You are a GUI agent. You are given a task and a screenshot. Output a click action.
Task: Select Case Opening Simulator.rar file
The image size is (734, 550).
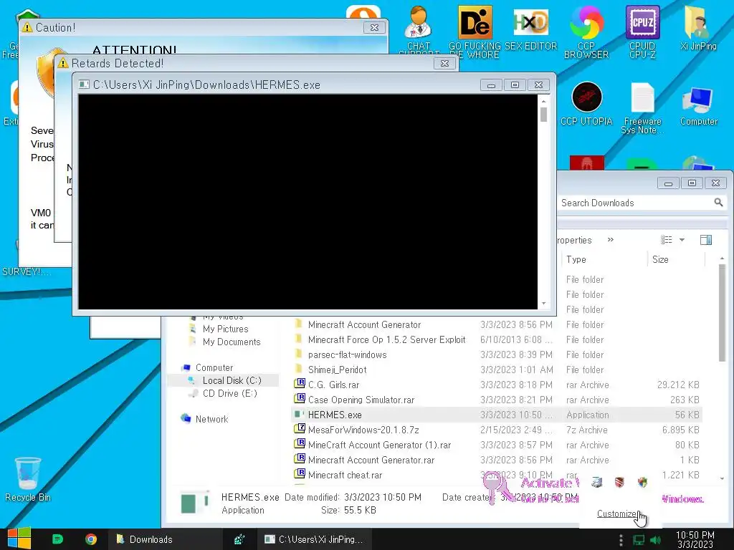click(496, 400)
